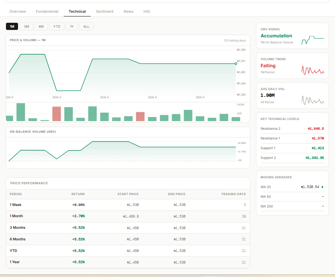Click the +8.28M OBV axis label
Viewport: 335px width, 277px height.
[x=241, y=143]
